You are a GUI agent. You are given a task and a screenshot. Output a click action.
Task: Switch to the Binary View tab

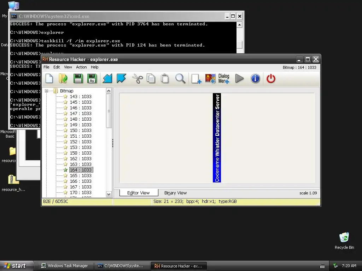(175, 193)
